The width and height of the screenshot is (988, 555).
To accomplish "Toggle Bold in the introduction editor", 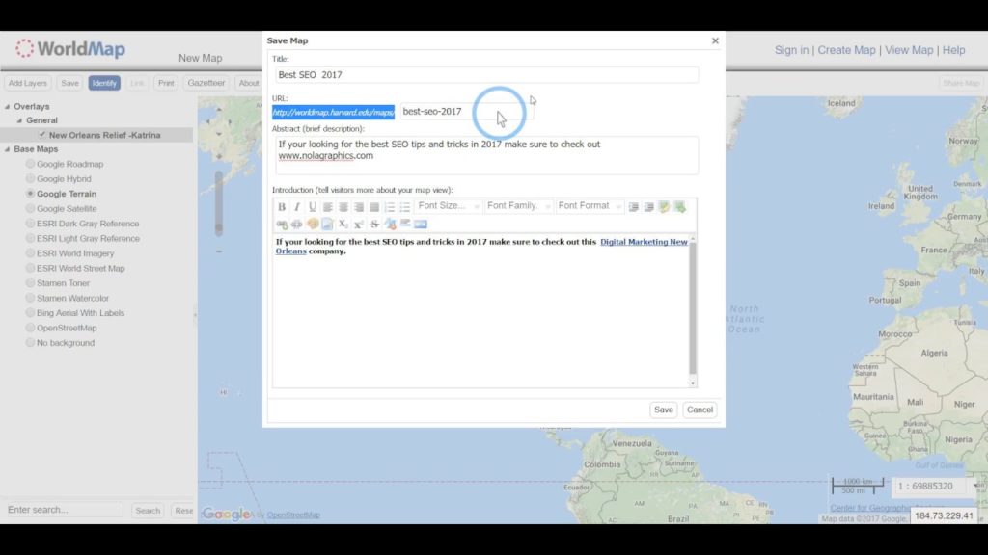I will [282, 206].
